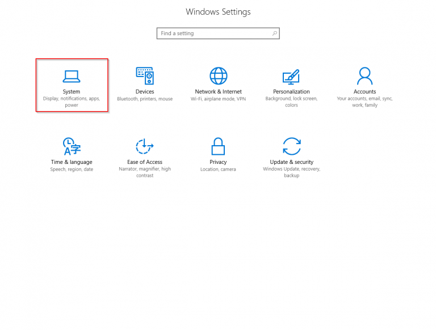Open the Devices keyboard and speaker icon

click(145, 75)
